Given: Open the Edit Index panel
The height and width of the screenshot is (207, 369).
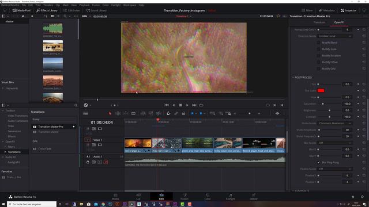Looking at the screenshot, I should coord(71,10).
